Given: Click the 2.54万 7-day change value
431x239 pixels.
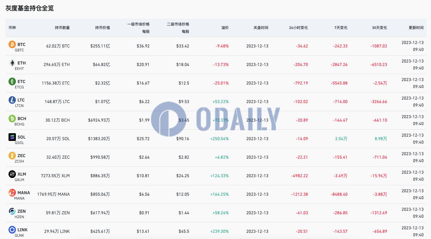Looking at the screenshot, I should pos(341,139).
